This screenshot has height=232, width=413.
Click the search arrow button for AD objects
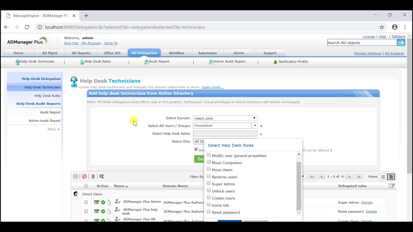pos(401,43)
